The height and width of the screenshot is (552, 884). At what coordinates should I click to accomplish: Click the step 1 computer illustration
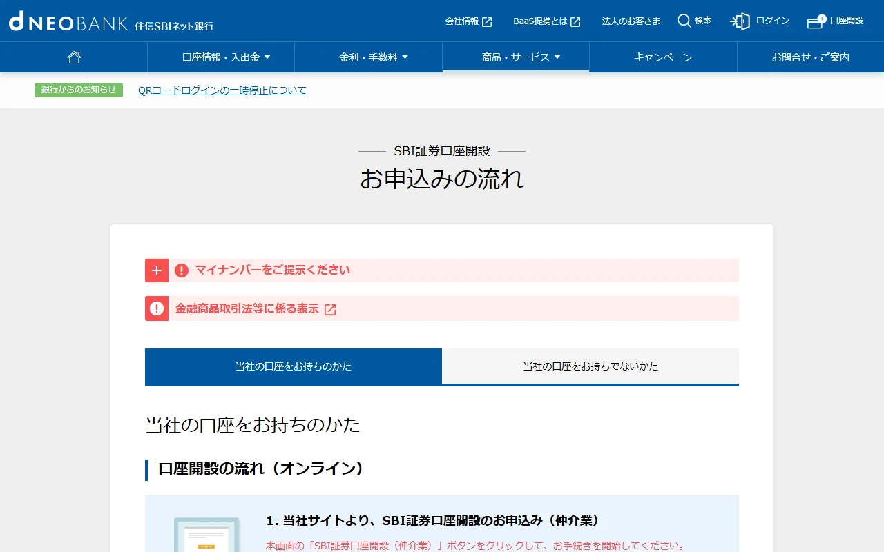click(x=207, y=535)
